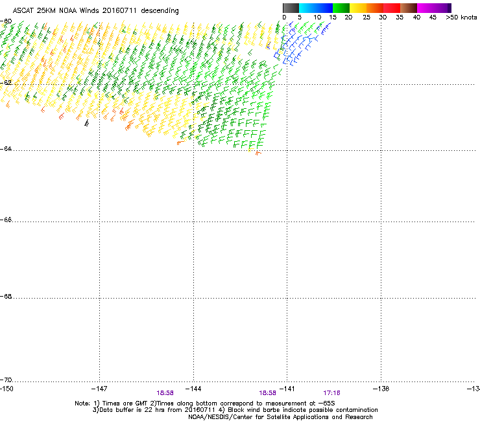Click the '-64' latitude axis label
The width and height of the screenshot is (480, 421).
pyautogui.click(x=6, y=148)
